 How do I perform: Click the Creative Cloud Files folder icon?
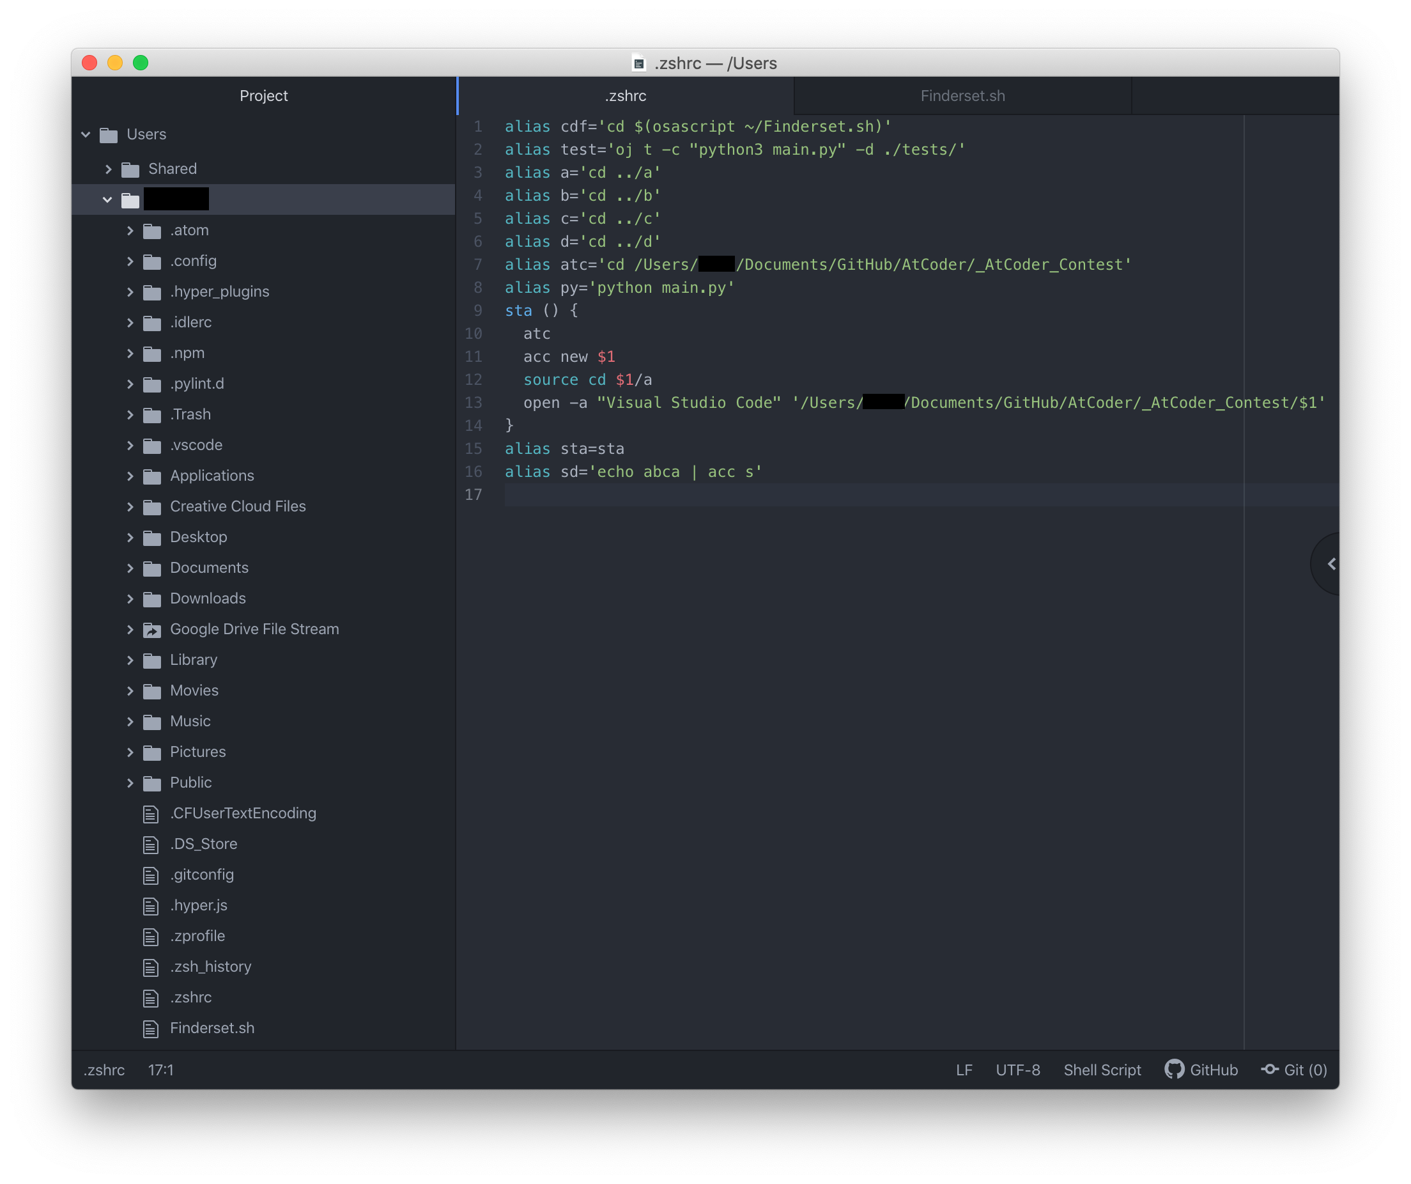click(x=153, y=507)
